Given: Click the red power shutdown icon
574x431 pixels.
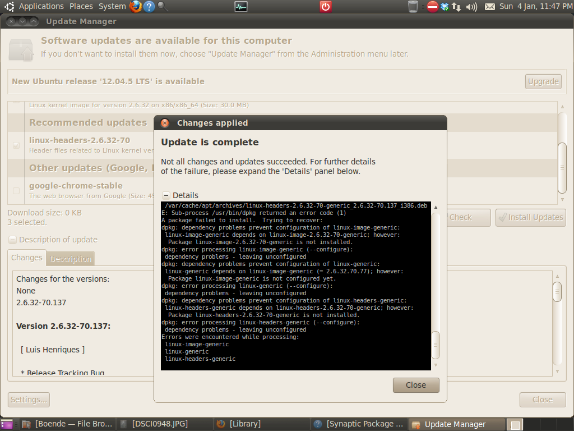Looking at the screenshot, I should point(326,6).
